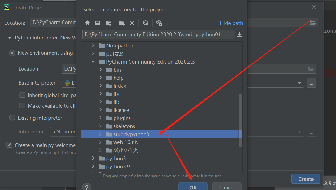Refresh the directory tree icon
The height and width of the screenshot is (190, 336).
(146, 23)
